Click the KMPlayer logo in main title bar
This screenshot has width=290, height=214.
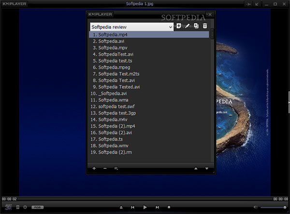[x=14, y=4]
